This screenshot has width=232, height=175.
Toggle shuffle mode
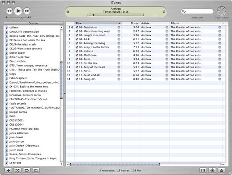pyautogui.click(x=18, y=170)
